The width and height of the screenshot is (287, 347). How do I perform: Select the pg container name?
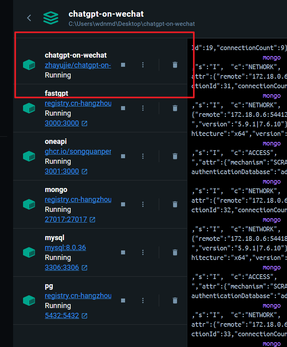click(49, 286)
